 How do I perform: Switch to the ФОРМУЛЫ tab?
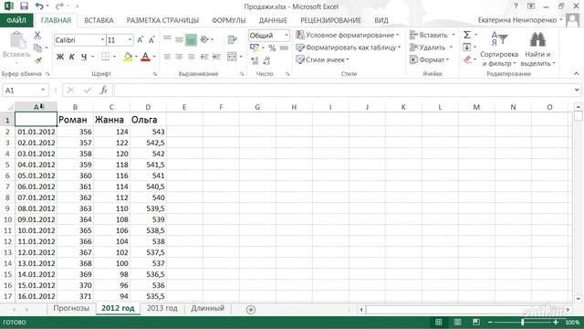click(x=229, y=20)
